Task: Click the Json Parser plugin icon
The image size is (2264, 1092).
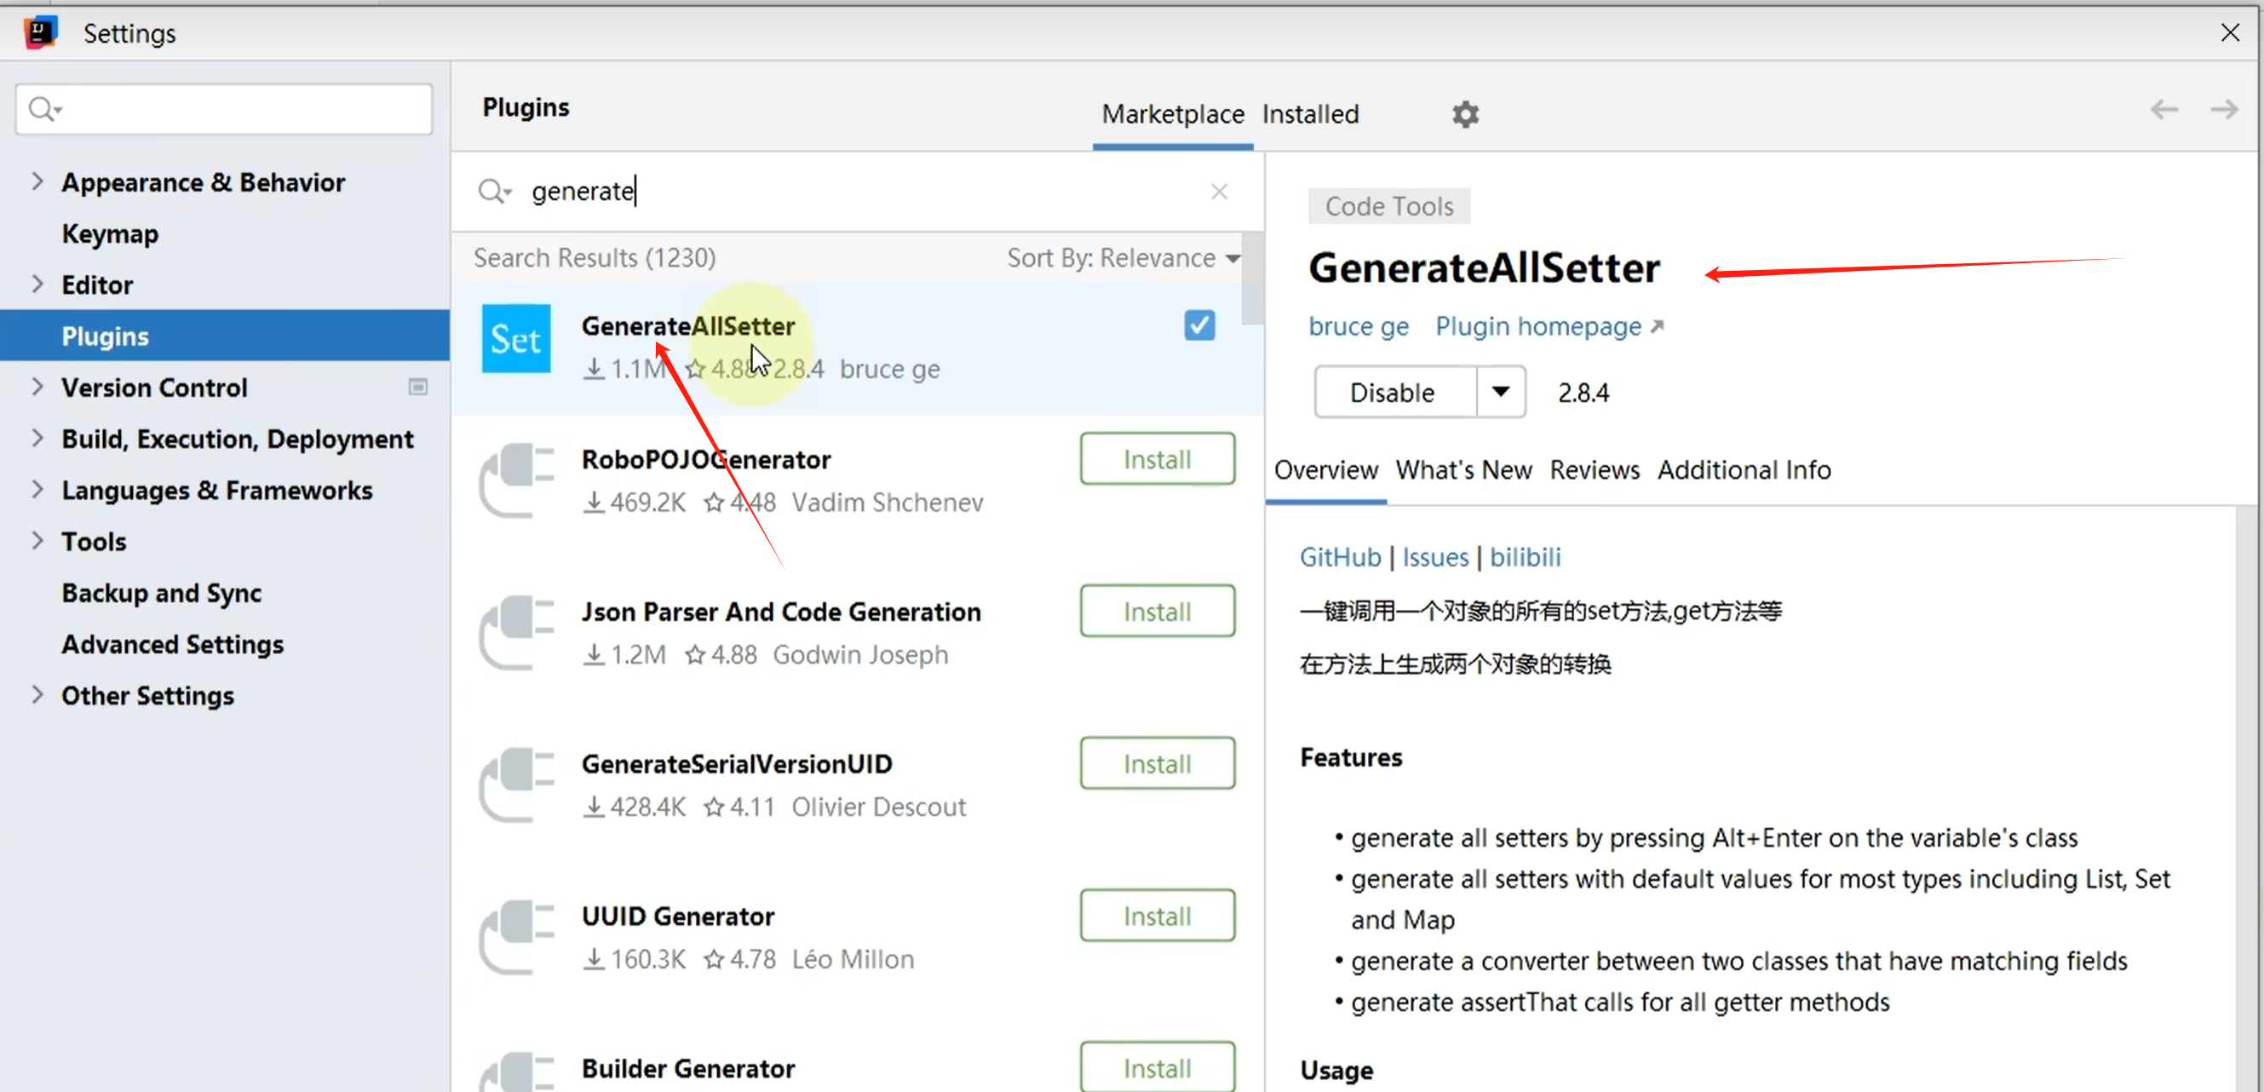Action: pyautogui.click(x=517, y=632)
